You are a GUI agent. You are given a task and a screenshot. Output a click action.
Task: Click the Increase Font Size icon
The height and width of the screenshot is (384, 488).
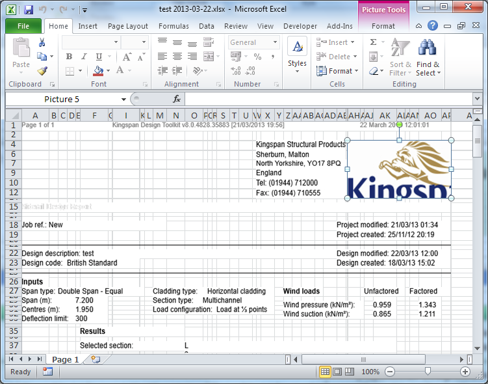pos(127,57)
